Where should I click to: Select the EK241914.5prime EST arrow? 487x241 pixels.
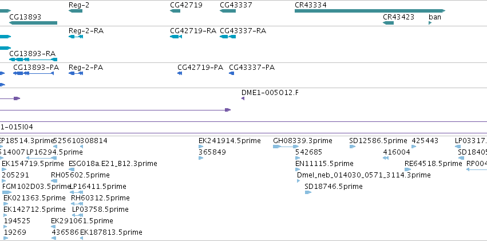[x=201, y=147]
